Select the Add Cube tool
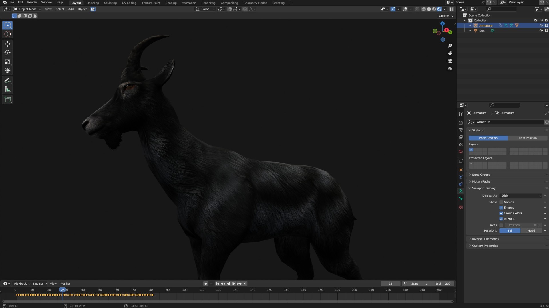This screenshot has width=549, height=308. click(x=7, y=100)
